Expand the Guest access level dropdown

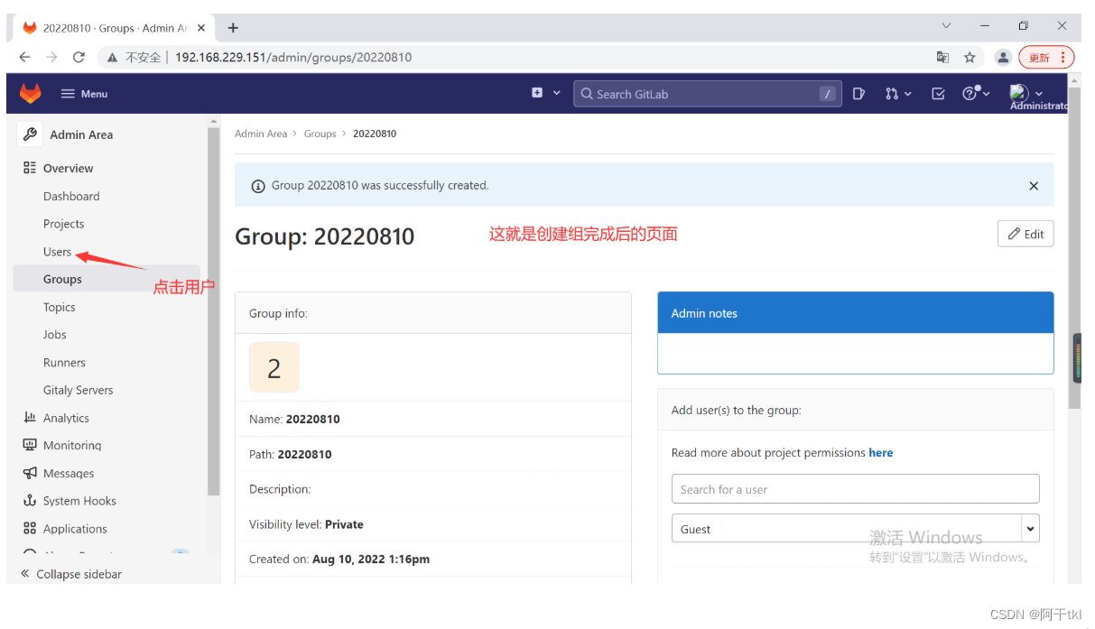click(1030, 528)
